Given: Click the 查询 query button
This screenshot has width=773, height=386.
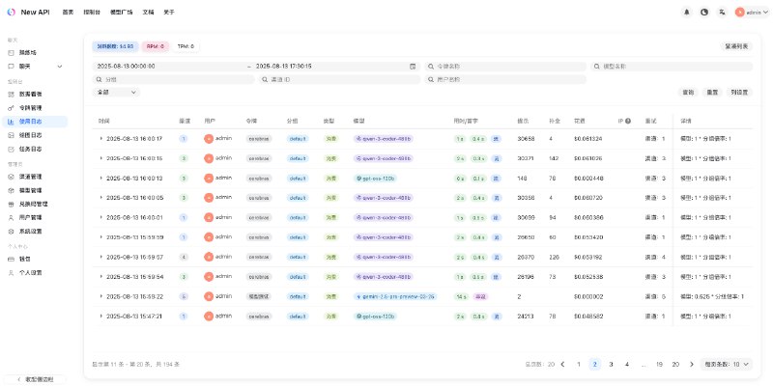Looking at the screenshot, I should coord(688,92).
